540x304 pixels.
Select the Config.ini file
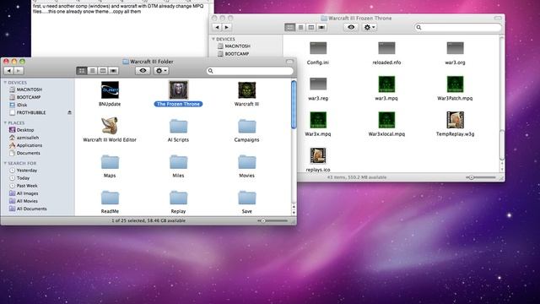318,48
